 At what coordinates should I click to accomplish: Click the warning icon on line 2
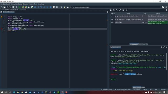pyautogui.click(x=2, y=17)
